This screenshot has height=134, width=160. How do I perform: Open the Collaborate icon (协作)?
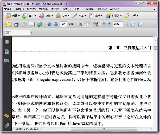tap(41, 16)
